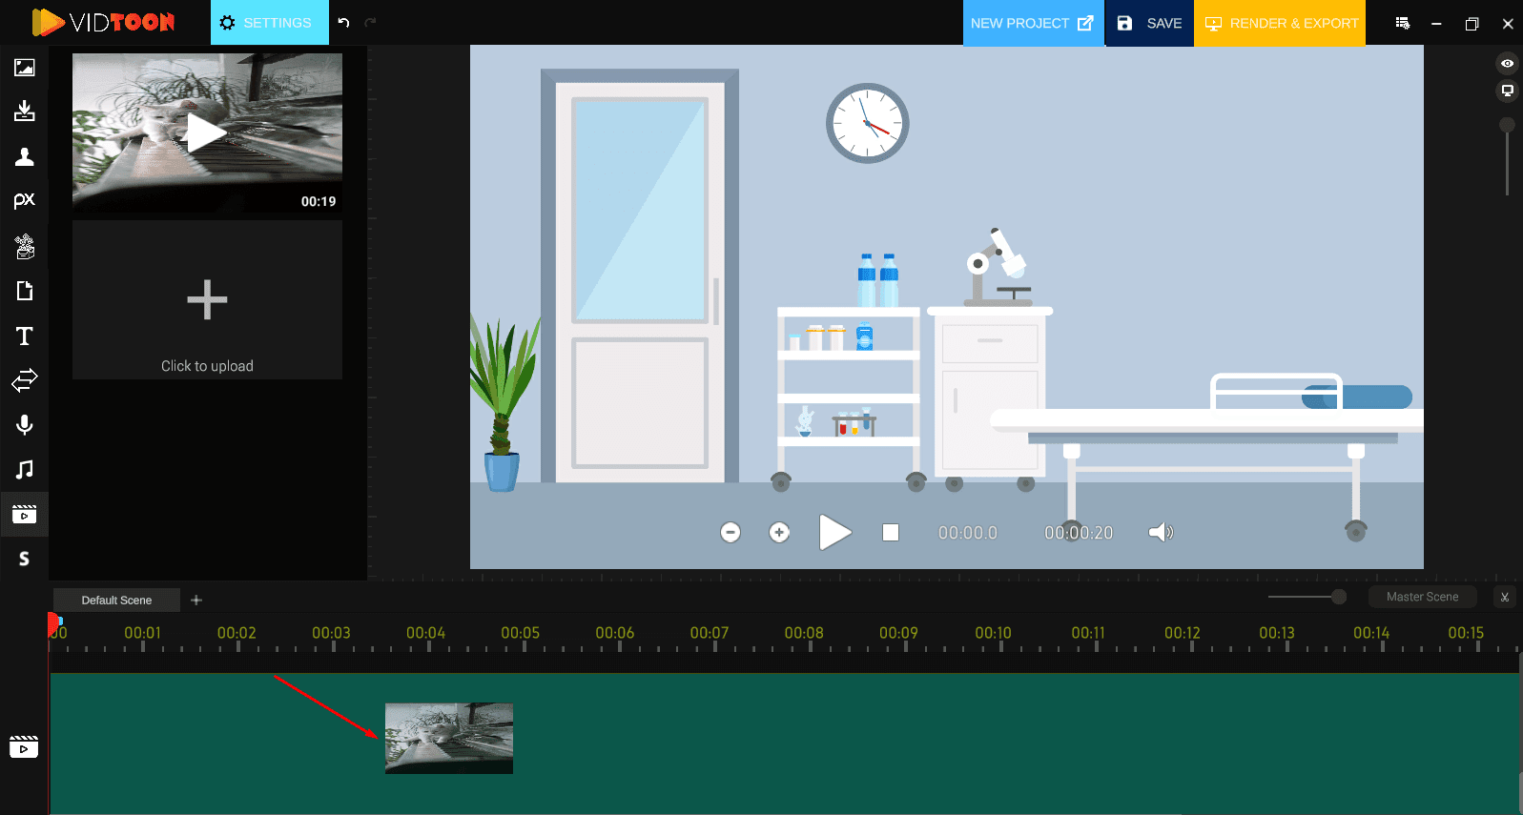The width and height of the screenshot is (1523, 815).
Task: Click the red playhead marker
Action: pyautogui.click(x=53, y=625)
